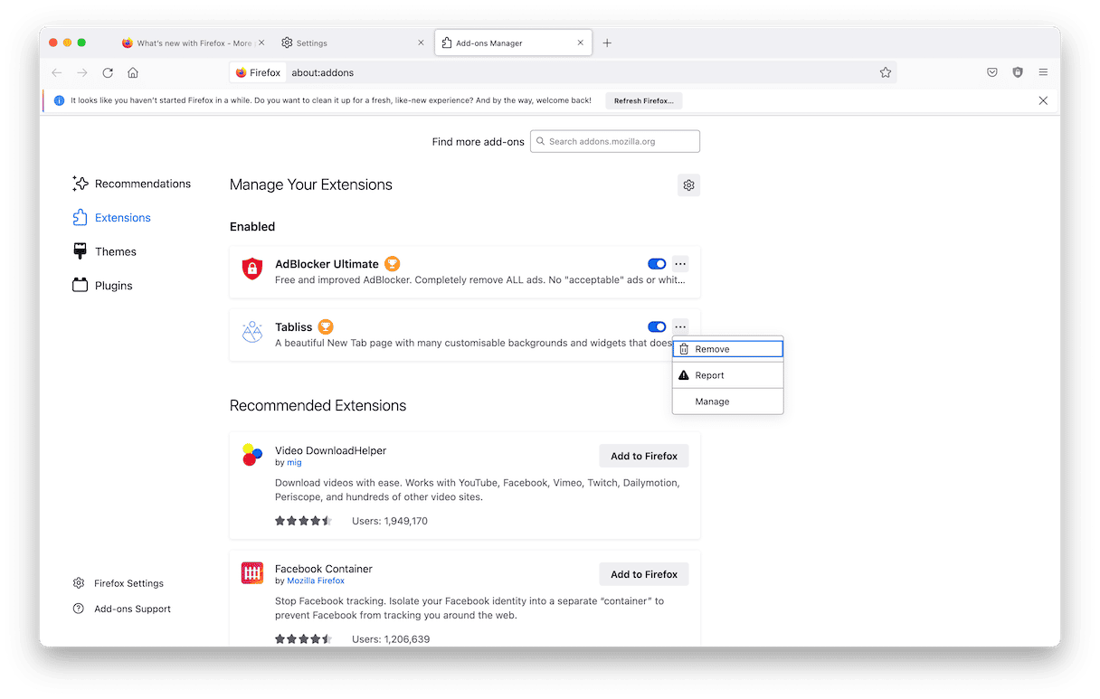Open the Firefox hamburger menu
This screenshot has width=1100, height=699.
pyautogui.click(x=1043, y=72)
